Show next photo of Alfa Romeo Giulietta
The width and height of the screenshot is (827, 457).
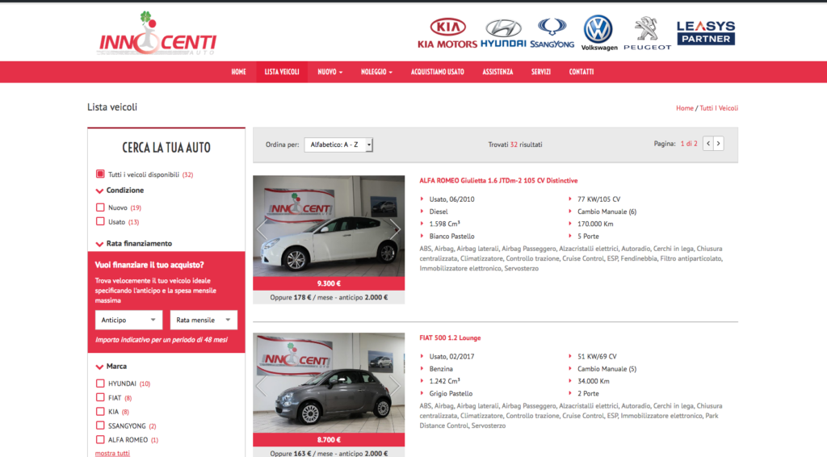tap(395, 228)
